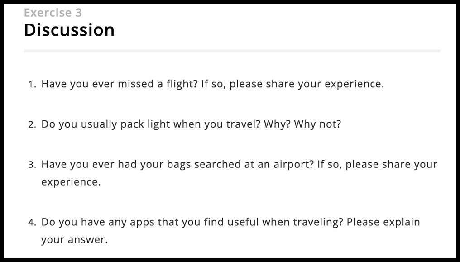Click the number 3 list marker
Screen dimensions: 460x262
point(32,165)
